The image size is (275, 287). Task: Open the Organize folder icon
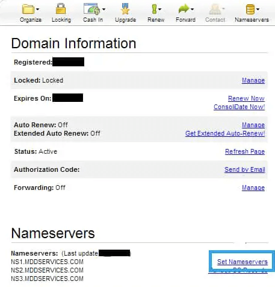pyautogui.click(x=28, y=9)
